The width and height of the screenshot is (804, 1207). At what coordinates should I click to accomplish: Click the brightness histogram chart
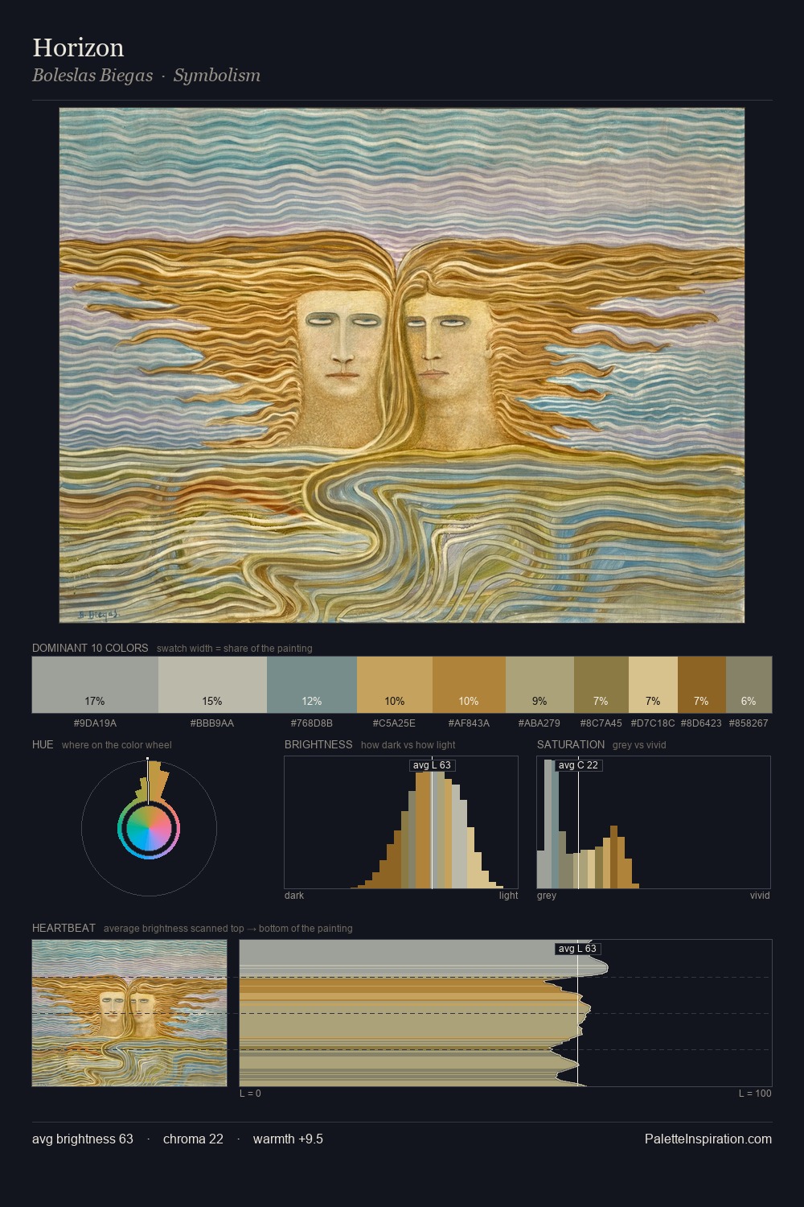point(401,822)
